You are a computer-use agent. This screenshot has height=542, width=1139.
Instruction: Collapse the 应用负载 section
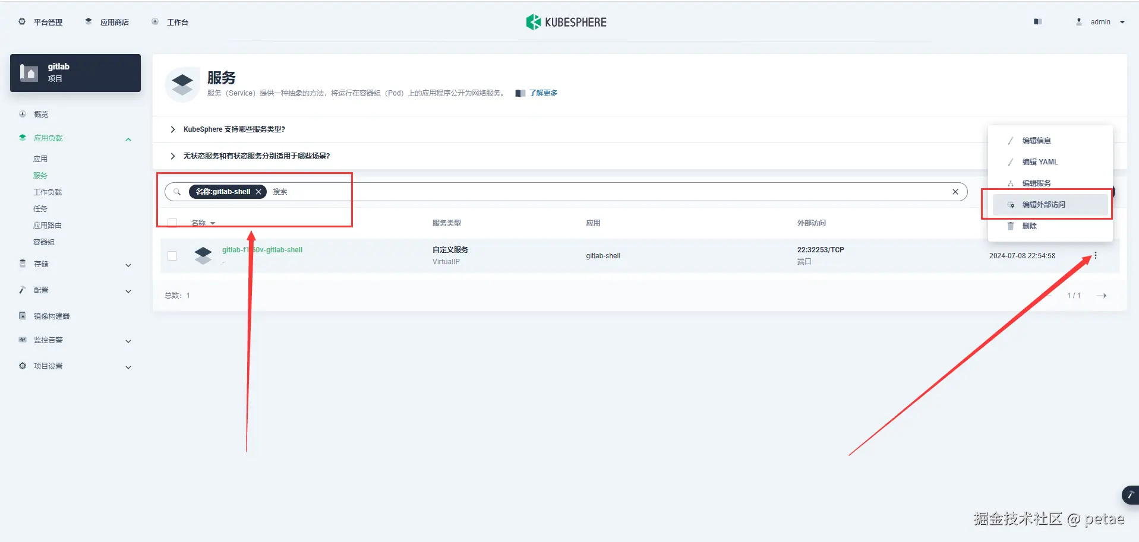128,139
